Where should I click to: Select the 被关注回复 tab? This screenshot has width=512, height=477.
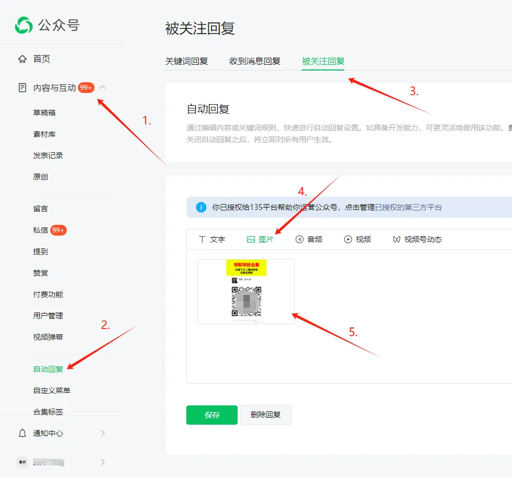pos(323,61)
